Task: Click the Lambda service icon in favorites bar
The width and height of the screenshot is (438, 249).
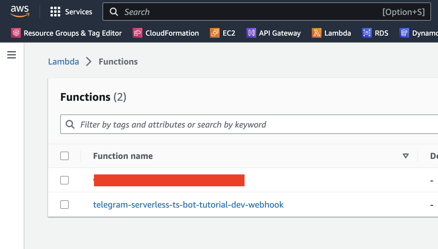Action: point(317,33)
